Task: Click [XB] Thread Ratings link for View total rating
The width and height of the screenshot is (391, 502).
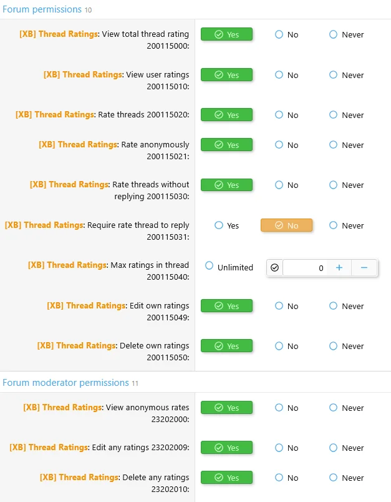Action: pyautogui.click(x=58, y=34)
